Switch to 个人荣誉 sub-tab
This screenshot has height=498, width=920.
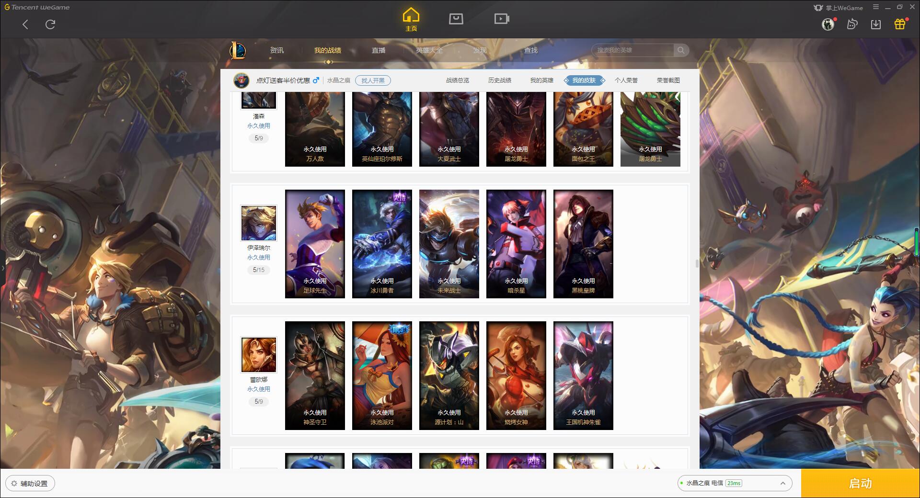pyautogui.click(x=626, y=80)
